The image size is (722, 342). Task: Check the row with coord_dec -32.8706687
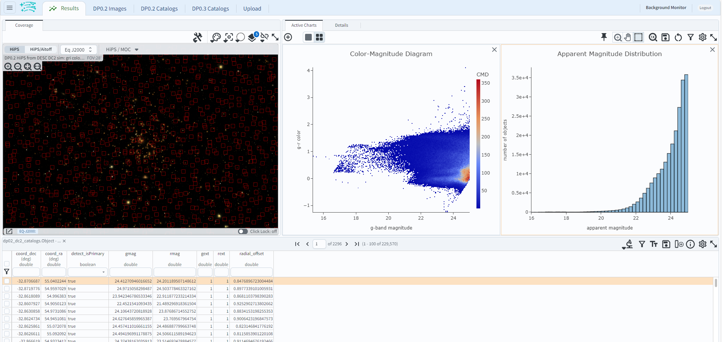[7, 281]
